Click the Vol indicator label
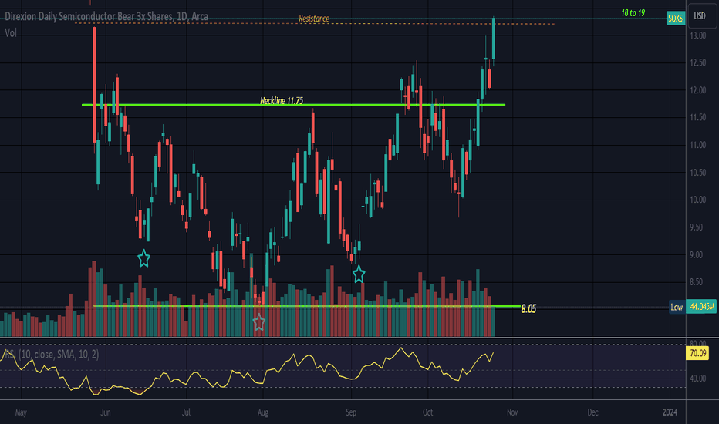This screenshot has width=719, height=424. [x=11, y=33]
